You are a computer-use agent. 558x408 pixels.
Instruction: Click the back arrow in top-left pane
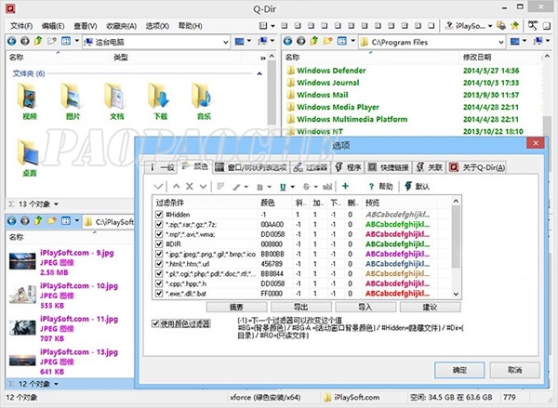tap(12, 41)
